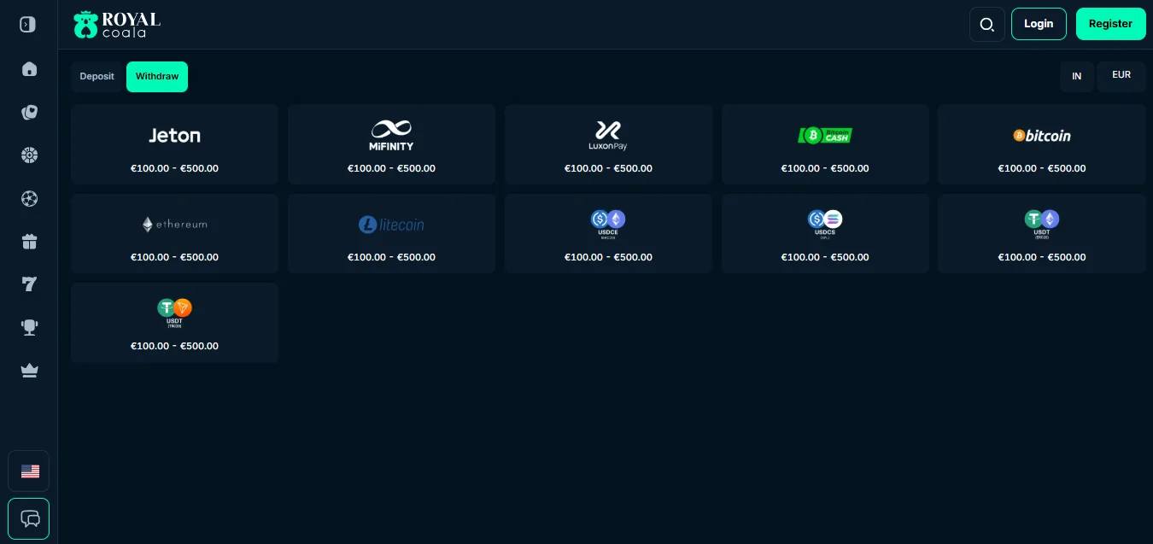Open sports section via soccer ball icon

[x=29, y=198]
